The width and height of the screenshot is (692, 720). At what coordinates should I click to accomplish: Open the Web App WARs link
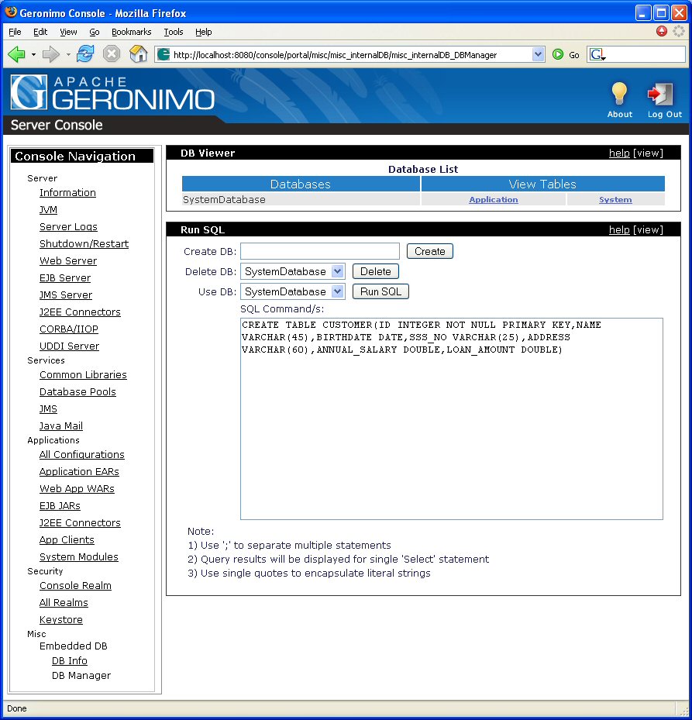pyautogui.click(x=77, y=488)
